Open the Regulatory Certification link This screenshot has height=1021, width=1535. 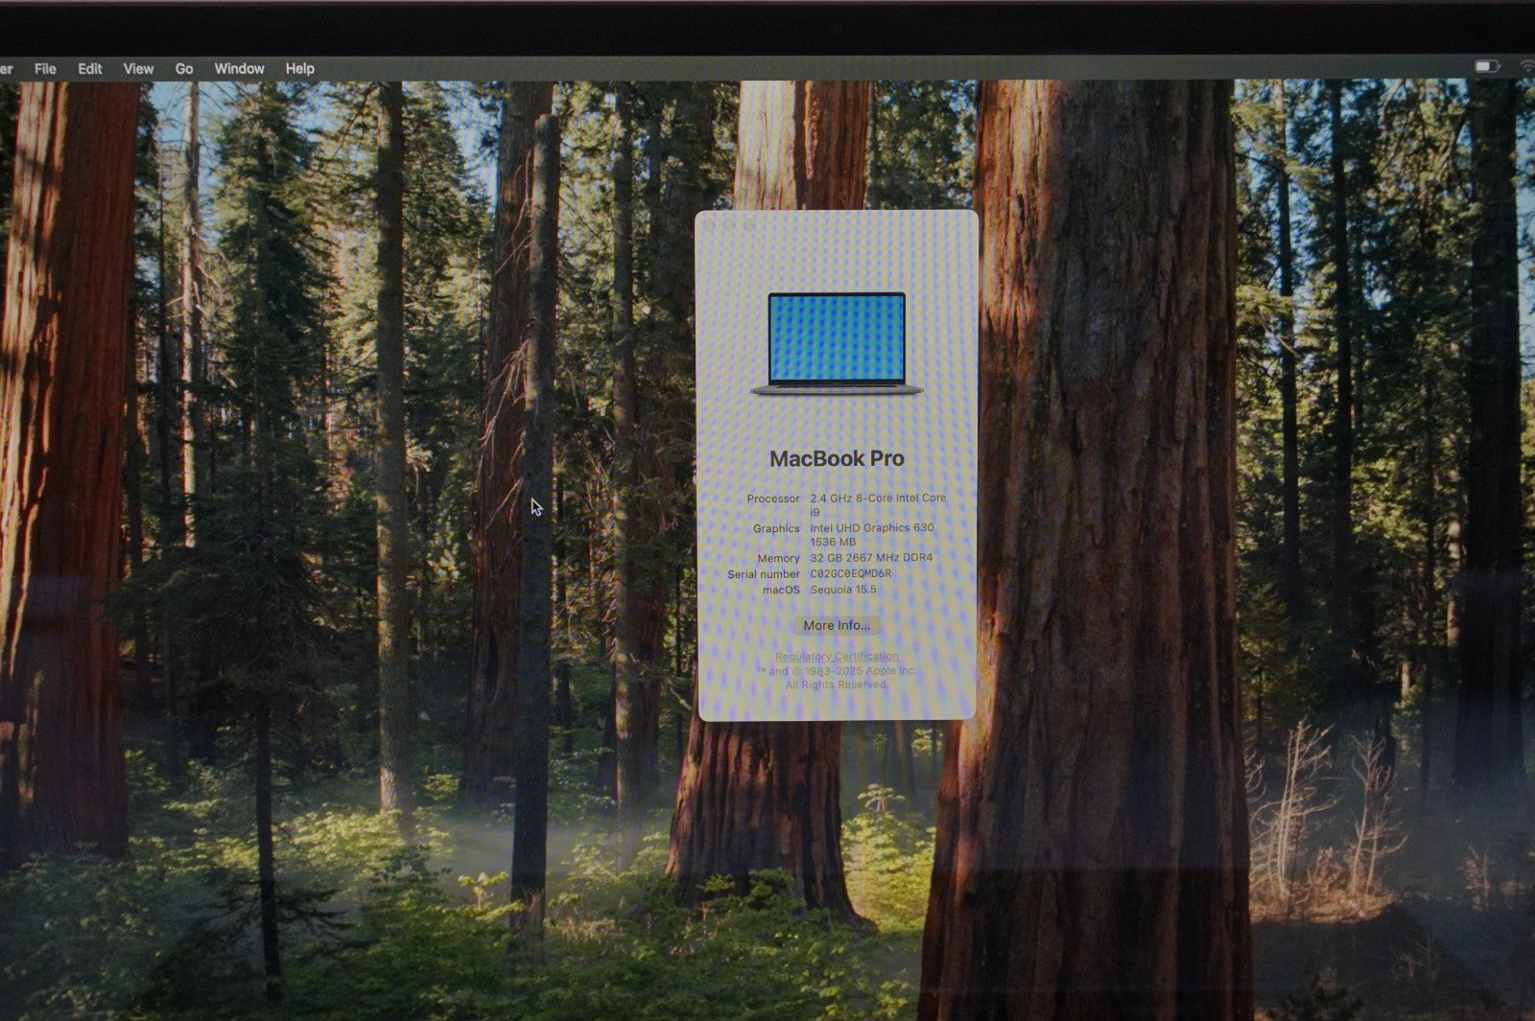(837, 657)
